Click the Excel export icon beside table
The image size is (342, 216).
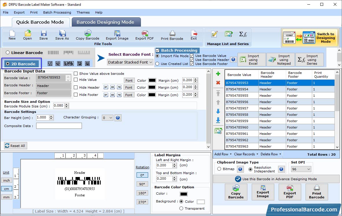218,131
